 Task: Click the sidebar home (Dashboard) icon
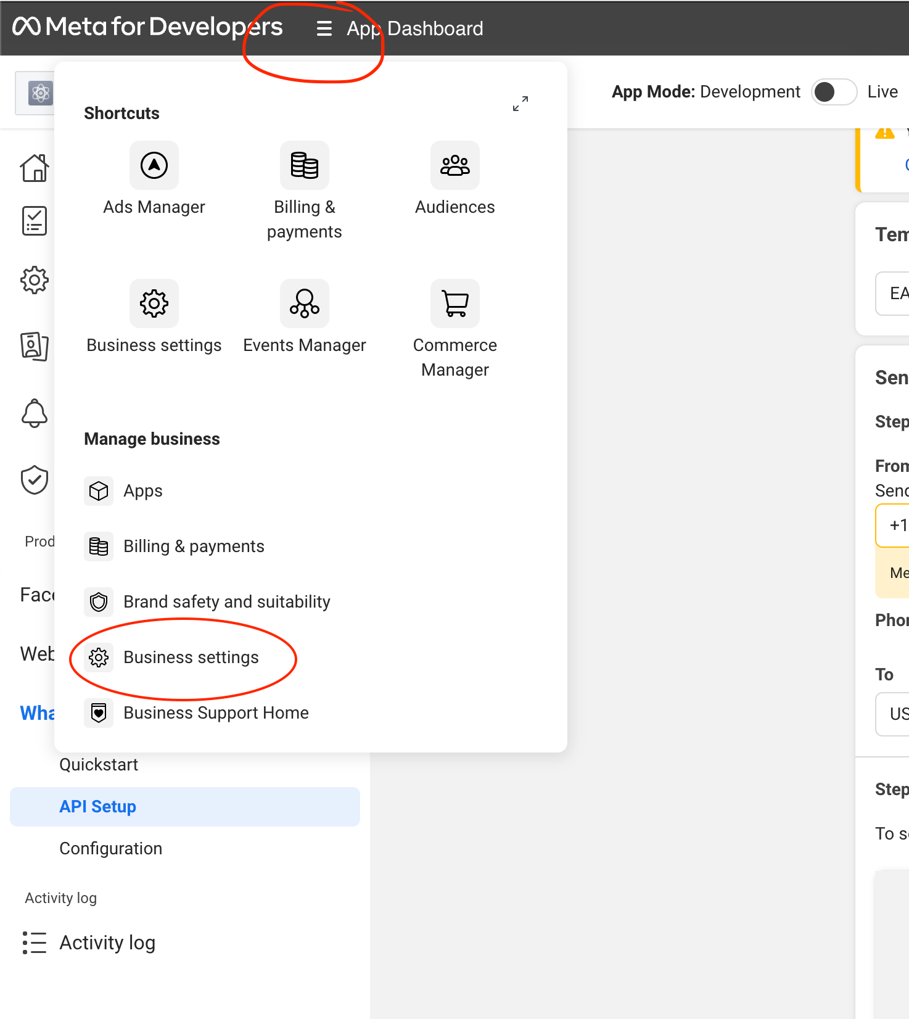click(35, 168)
